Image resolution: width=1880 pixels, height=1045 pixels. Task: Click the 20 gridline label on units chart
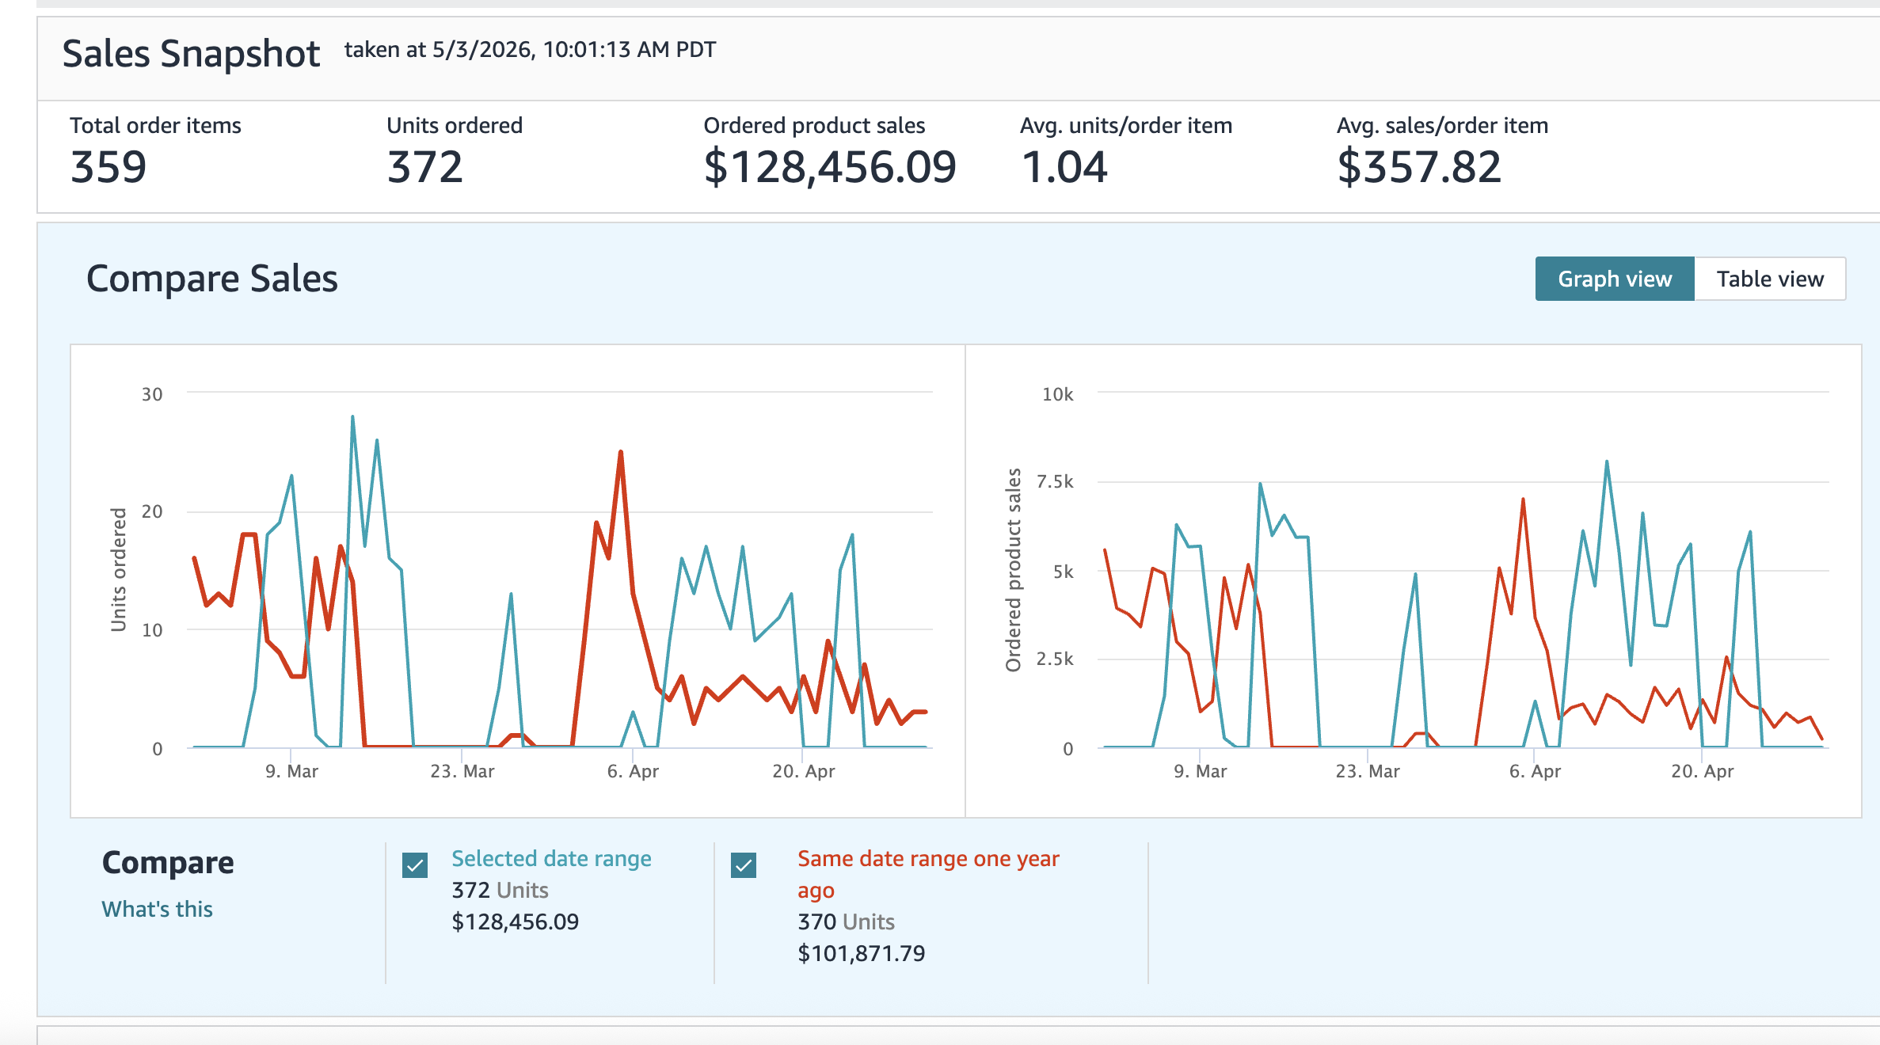point(152,511)
